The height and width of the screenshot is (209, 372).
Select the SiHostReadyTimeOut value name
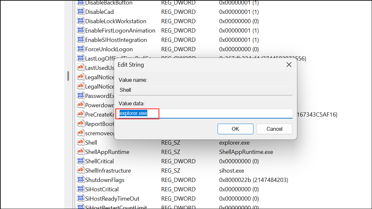point(112,199)
